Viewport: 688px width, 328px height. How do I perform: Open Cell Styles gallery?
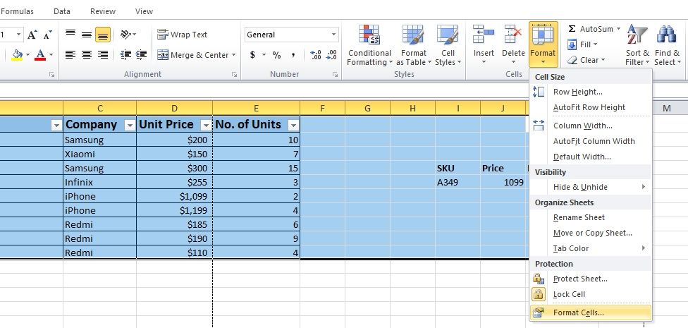coord(448,45)
